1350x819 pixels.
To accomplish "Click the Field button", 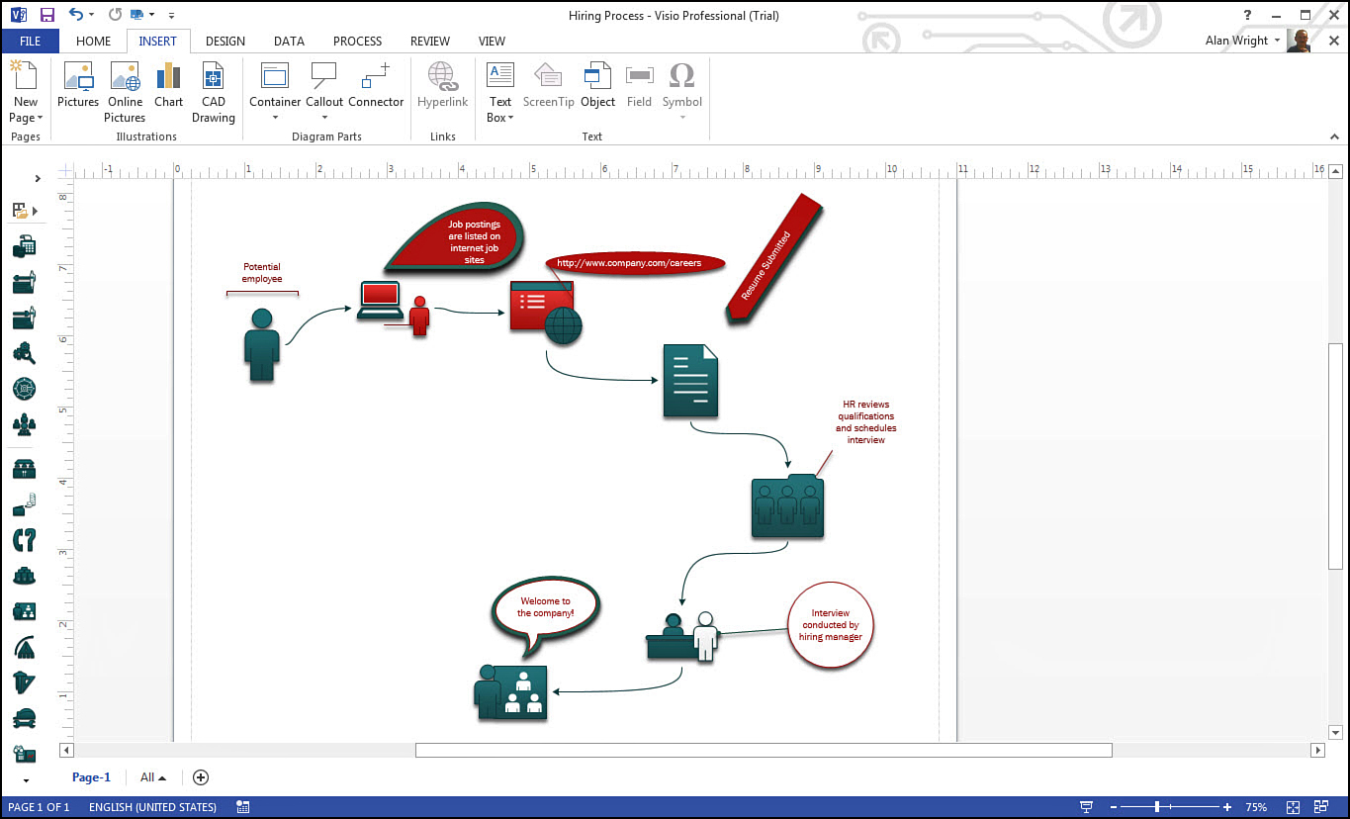I will (639, 86).
